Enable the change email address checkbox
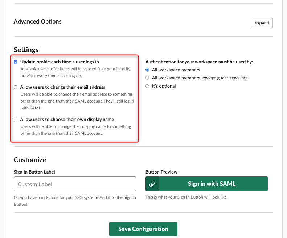Viewport: 287px width, 238px height. click(x=16, y=87)
